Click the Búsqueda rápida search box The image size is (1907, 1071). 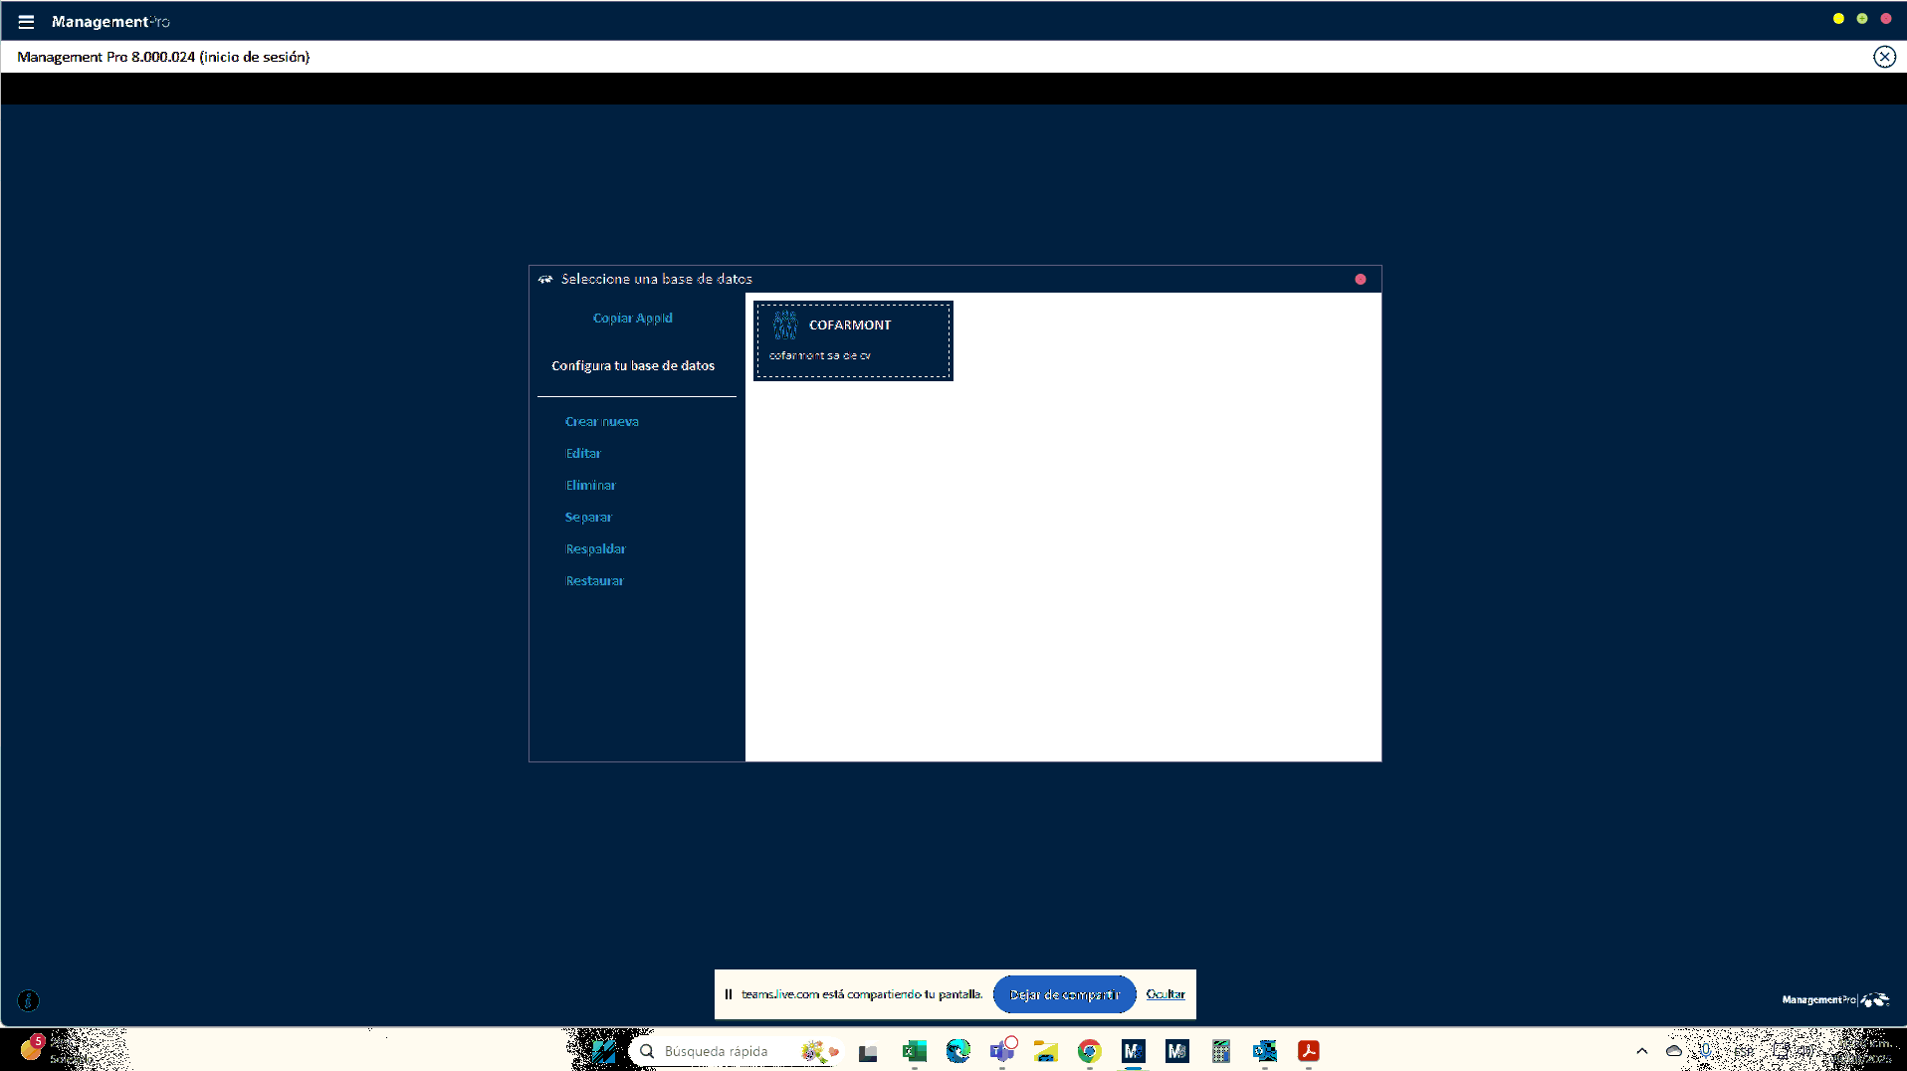pyautogui.click(x=736, y=1051)
